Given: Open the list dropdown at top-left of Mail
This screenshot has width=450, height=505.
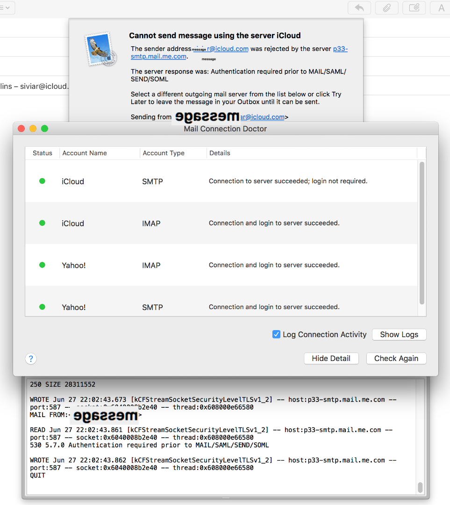Looking at the screenshot, I should pos(6,7).
